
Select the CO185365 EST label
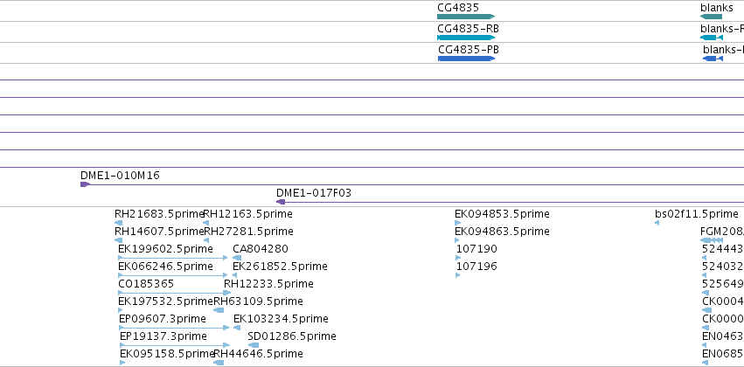tap(146, 284)
